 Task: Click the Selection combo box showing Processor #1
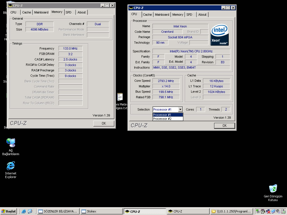(168, 109)
